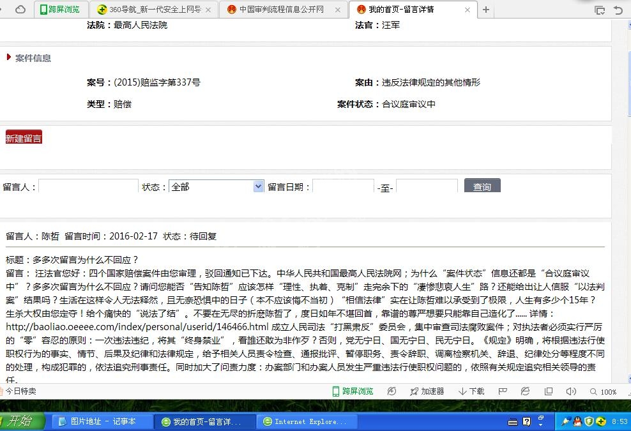
Task: Click the case number (2015)赔监字第337号
Action: (157, 82)
